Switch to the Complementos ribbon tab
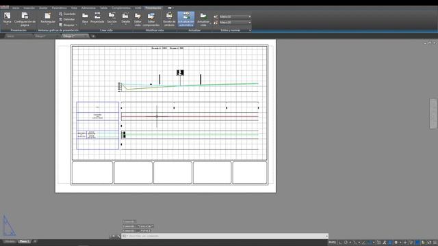 coord(121,8)
